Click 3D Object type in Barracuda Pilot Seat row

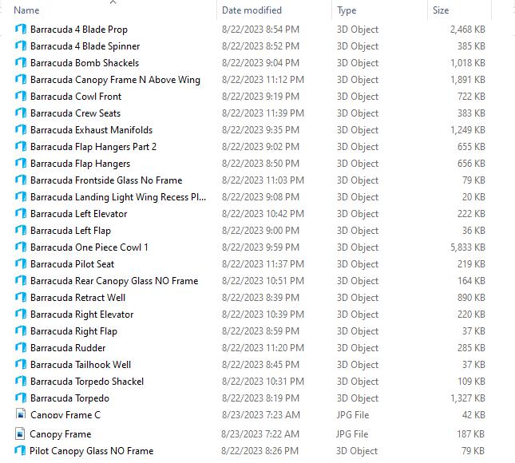coord(358,264)
